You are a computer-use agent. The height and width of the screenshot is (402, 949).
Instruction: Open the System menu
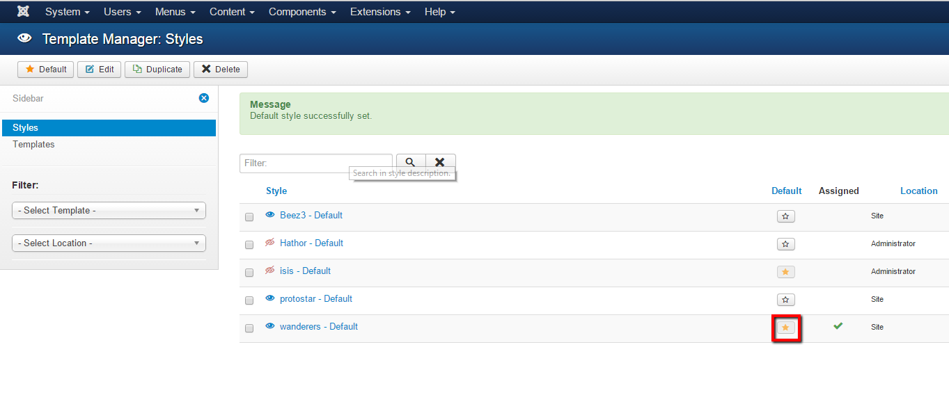[68, 12]
